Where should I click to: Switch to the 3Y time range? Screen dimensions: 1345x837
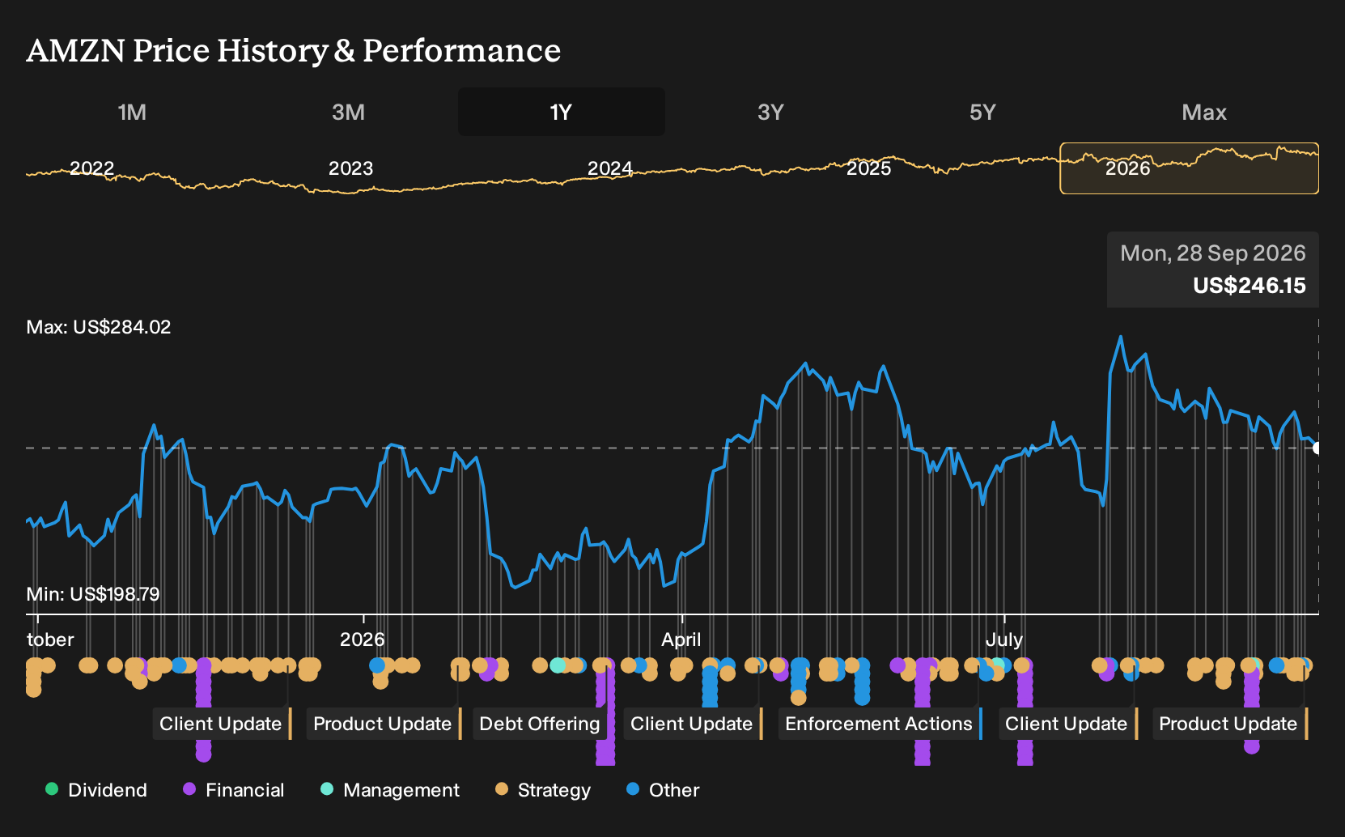[x=770, y=112]
